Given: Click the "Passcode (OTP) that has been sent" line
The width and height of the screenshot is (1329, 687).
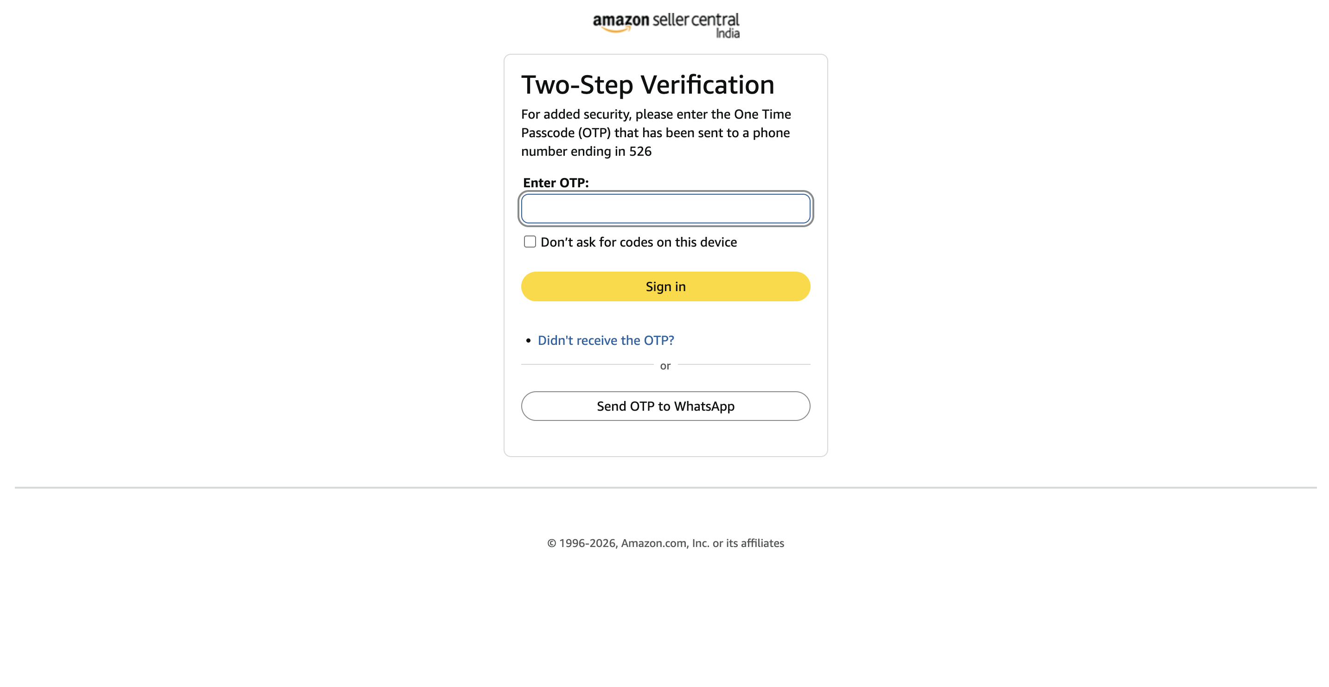Looking at the screenshot, I should click(x=655, y=133).
